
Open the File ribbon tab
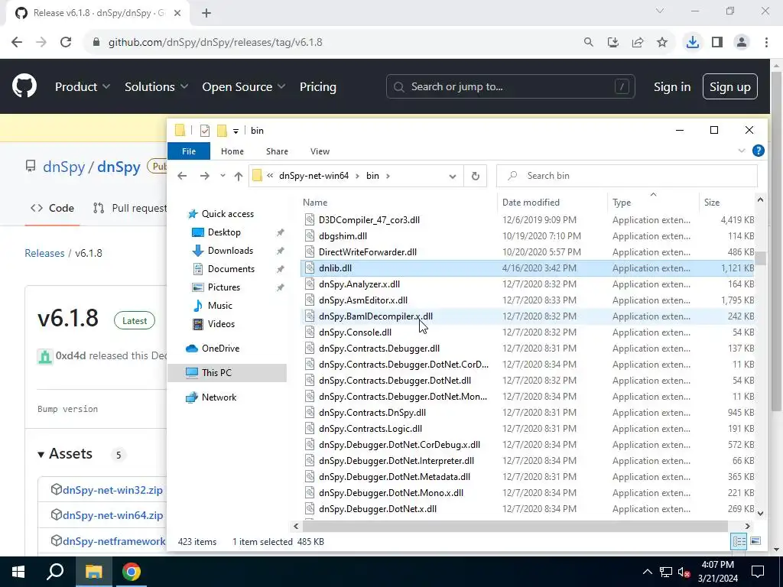(x=189, y=151)
